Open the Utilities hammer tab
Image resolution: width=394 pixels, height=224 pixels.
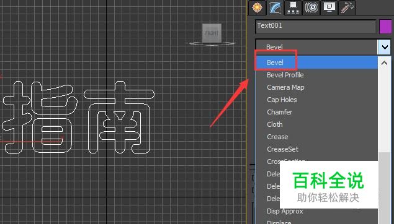pyautogui.click(x=347, y=7)
